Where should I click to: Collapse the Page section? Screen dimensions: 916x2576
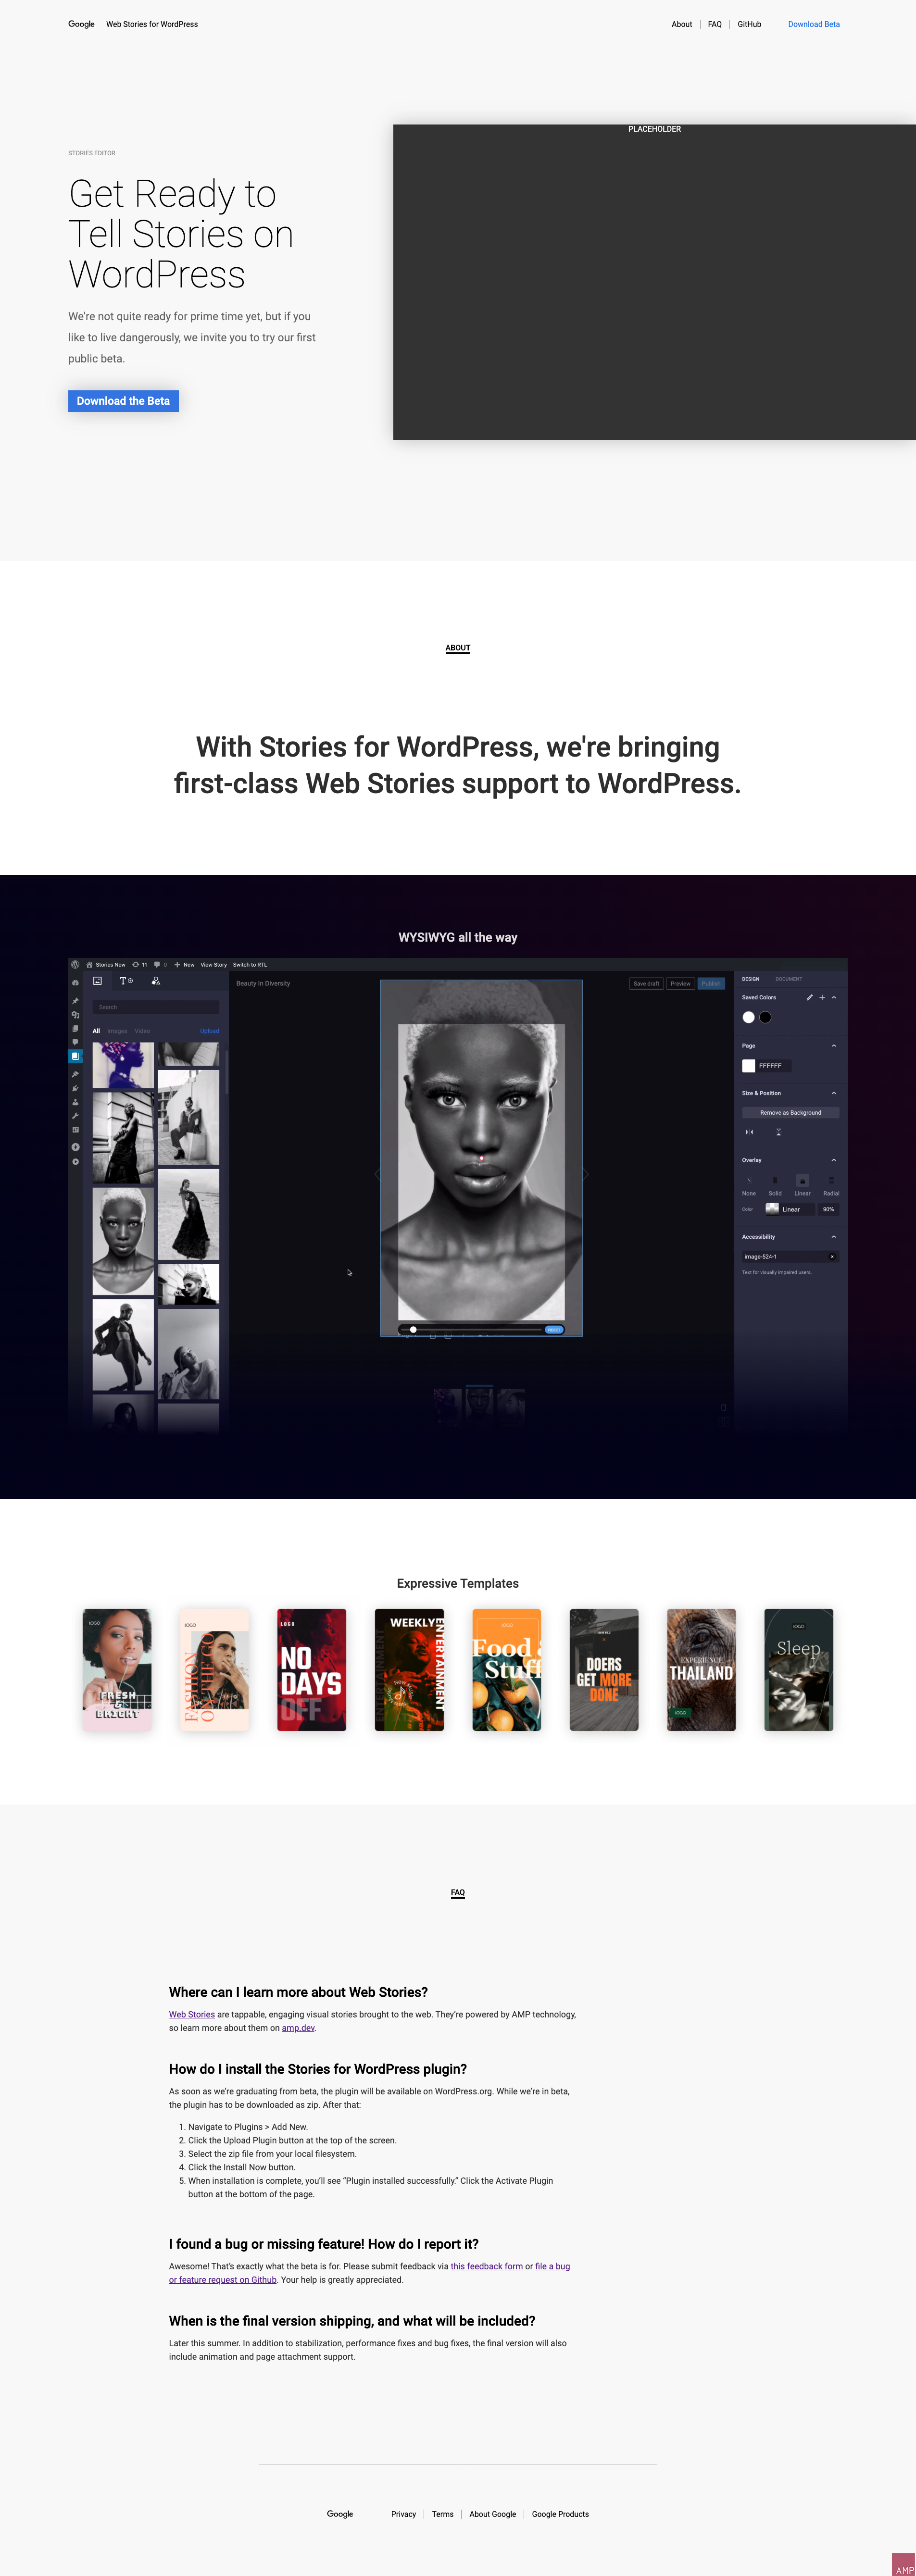point(834,1046)
